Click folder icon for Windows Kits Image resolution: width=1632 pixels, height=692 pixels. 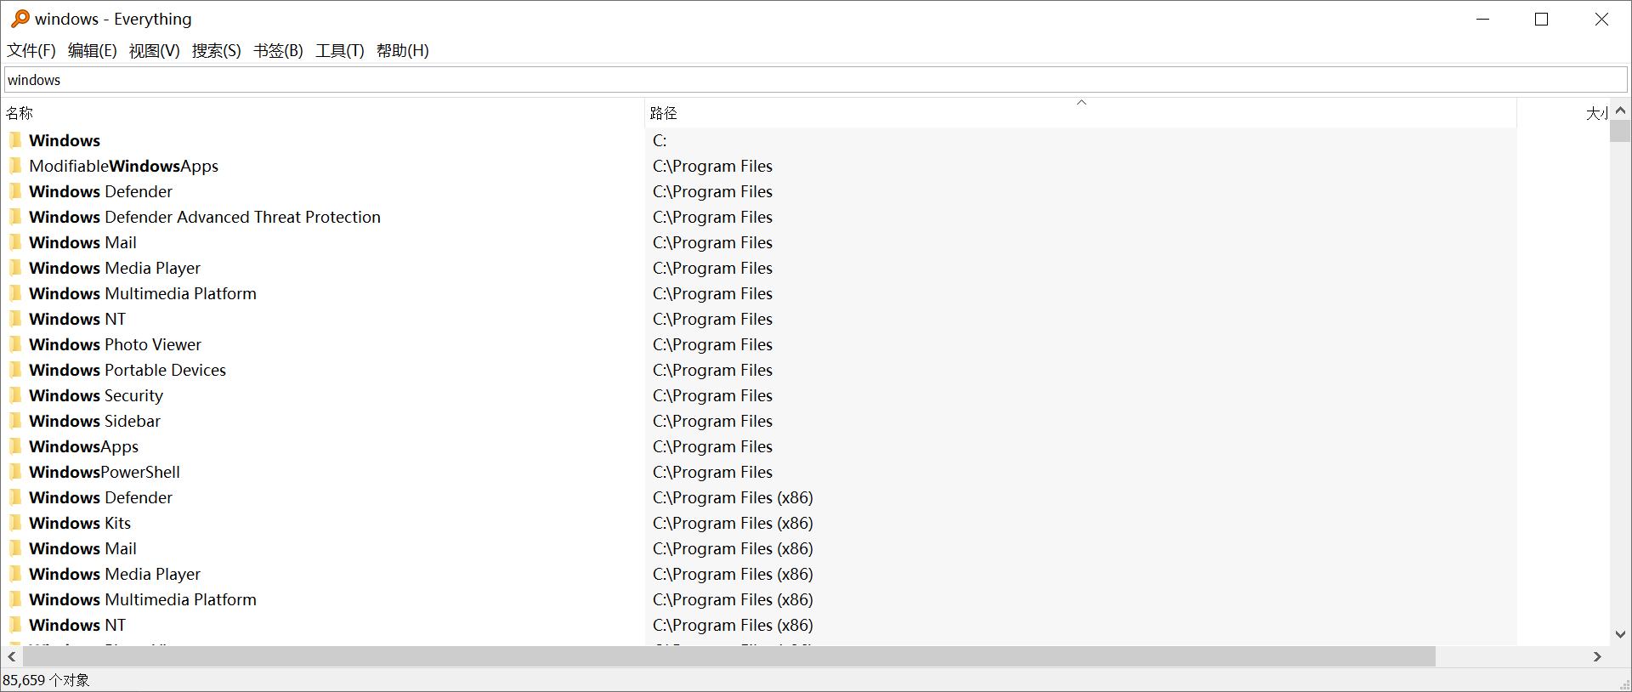16,523
